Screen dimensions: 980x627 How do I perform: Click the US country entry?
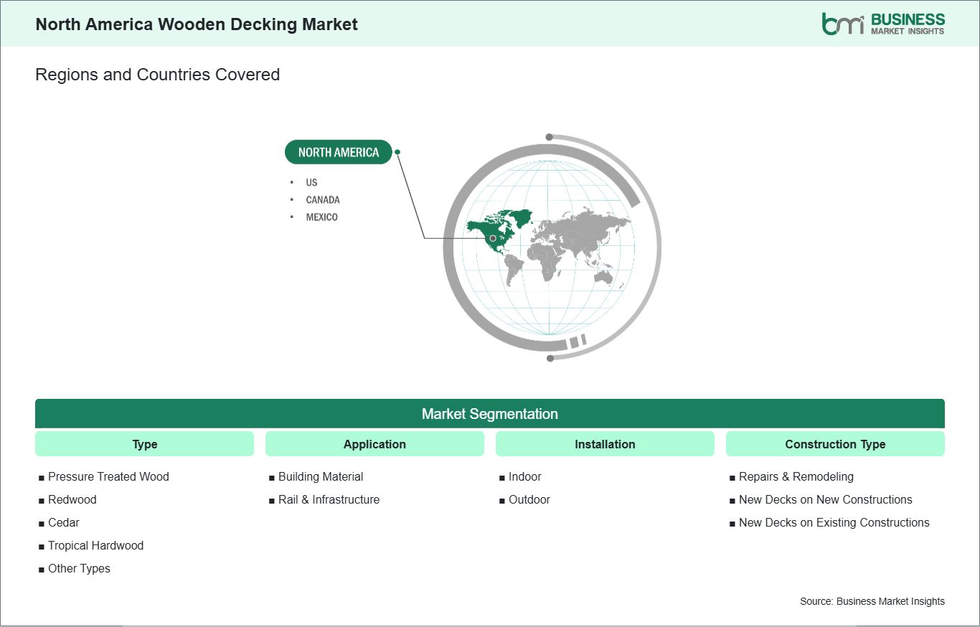click(311, 182)
